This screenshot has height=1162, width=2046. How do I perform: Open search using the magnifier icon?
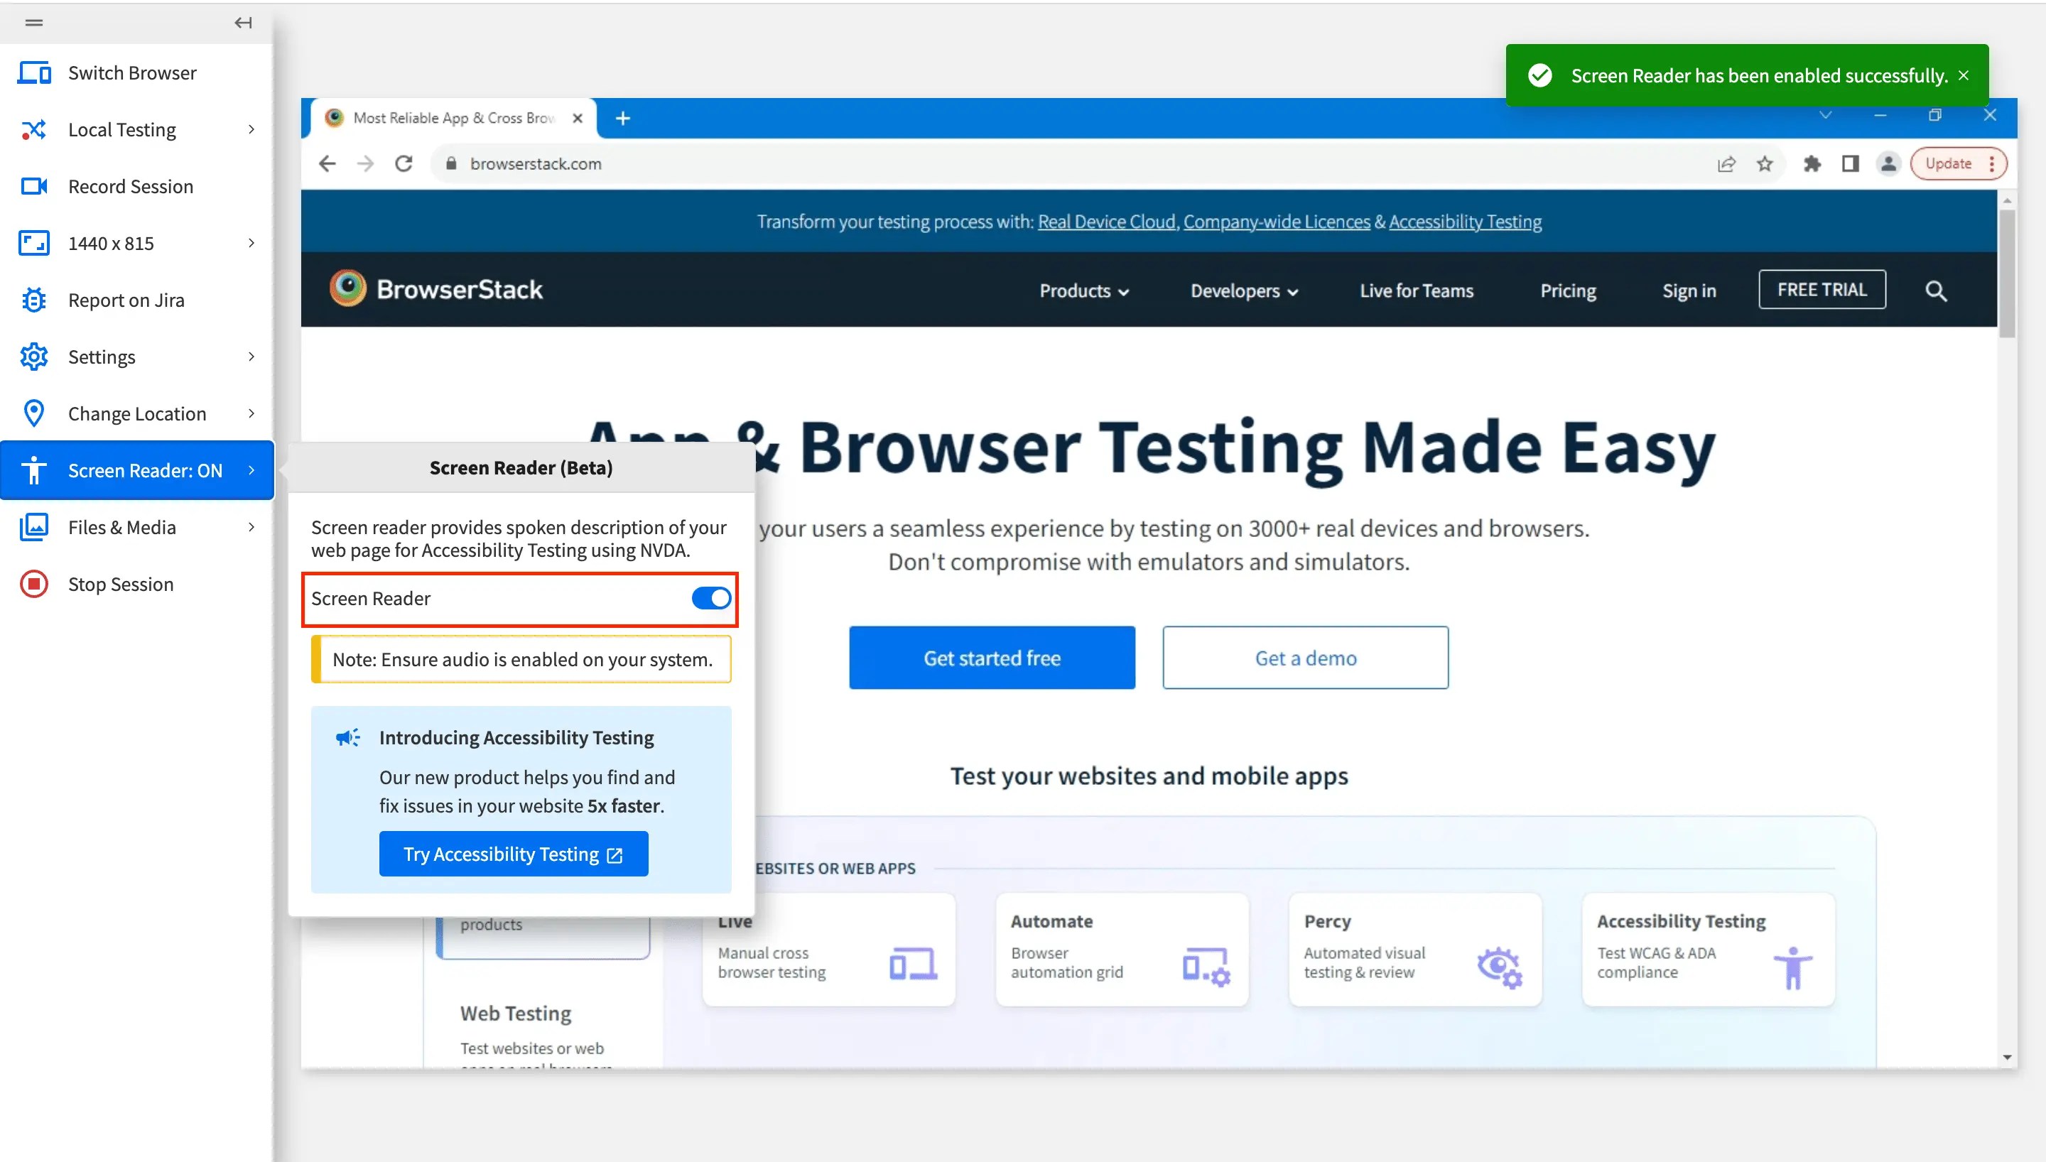pyautogui.click(x=1935, y=290)
